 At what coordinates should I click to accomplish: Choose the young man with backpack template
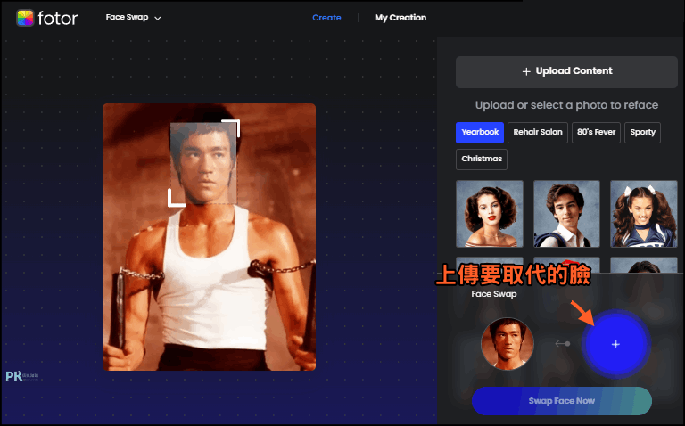point(566,214)
